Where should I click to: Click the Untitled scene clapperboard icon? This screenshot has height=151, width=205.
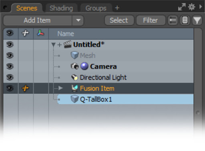tap(67, 44)
